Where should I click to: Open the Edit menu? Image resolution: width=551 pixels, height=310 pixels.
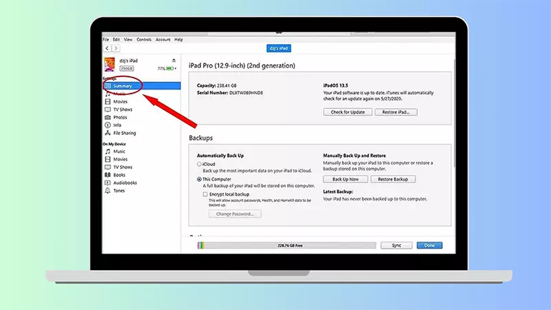tap(116, 40)
